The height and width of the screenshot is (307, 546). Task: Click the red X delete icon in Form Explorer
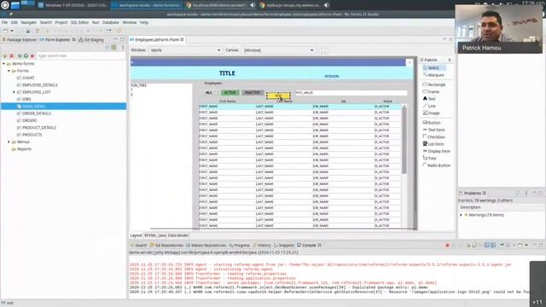tap(11, 55)
